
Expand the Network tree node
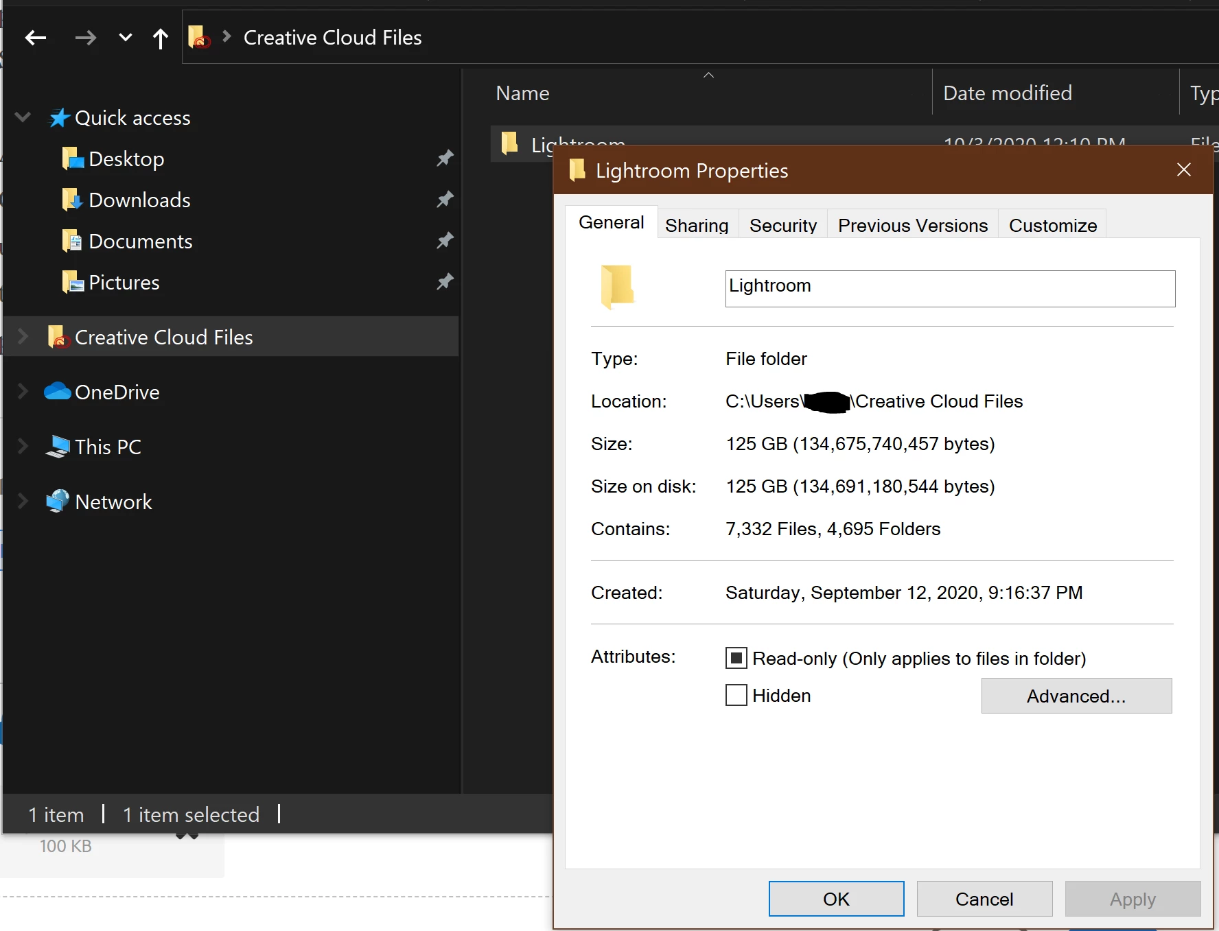(23, 501)
